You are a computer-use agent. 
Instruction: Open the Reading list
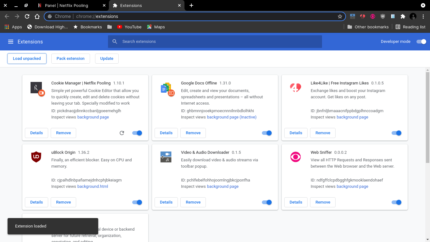coord(410,27)
